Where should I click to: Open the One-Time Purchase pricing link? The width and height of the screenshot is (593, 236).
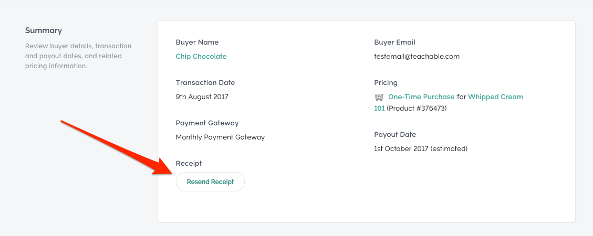coord(421,96)
